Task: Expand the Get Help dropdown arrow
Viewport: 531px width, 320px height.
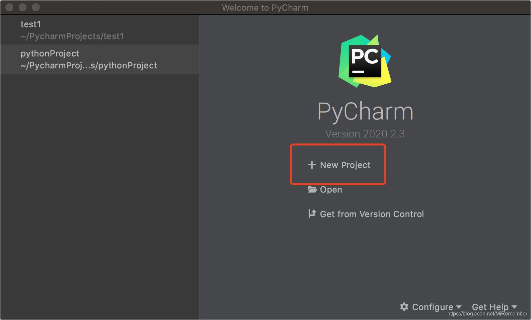Action: coord(514,307)
